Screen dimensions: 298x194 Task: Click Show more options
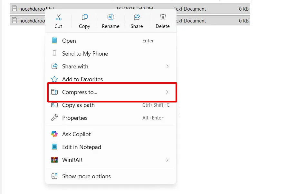coord(86,176)
